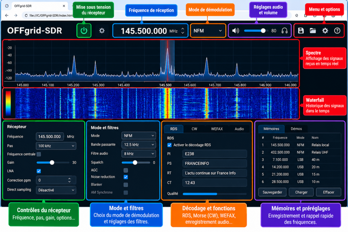Select memory row Relais UHF
Viewport: 348px width, 232px height.
coord(300,153)
